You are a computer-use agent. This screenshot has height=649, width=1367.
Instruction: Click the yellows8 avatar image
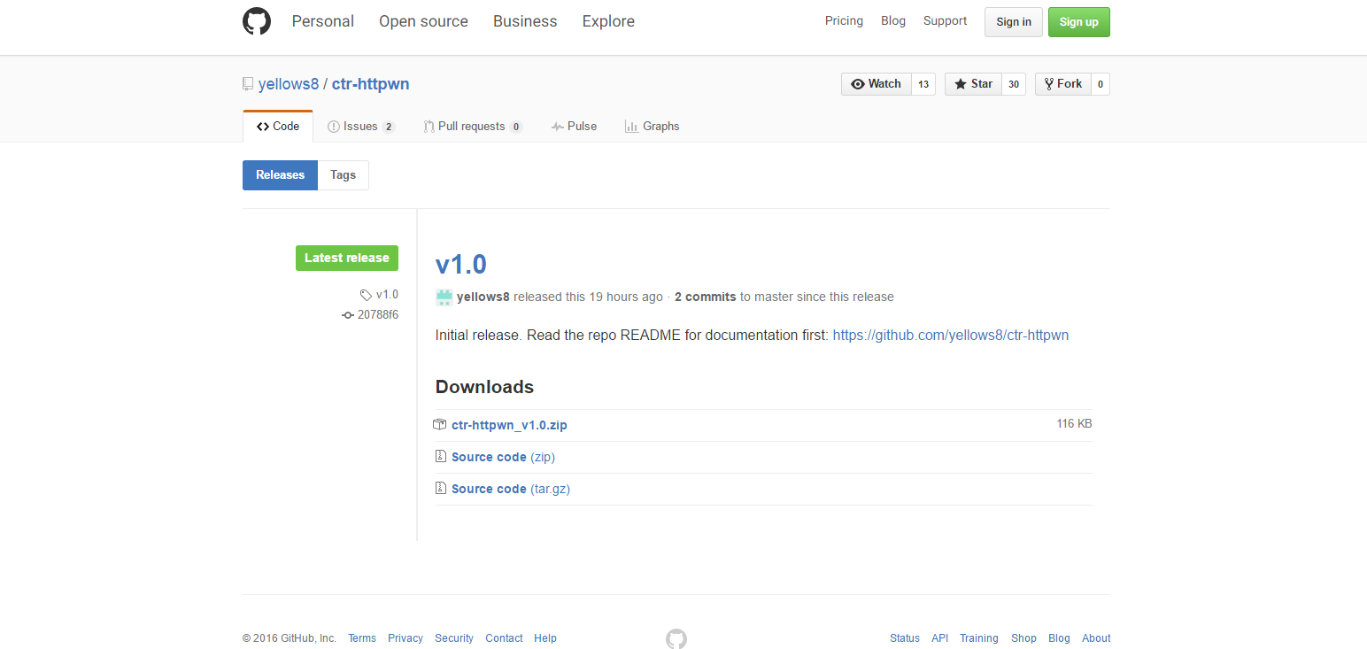pos(444,297)
